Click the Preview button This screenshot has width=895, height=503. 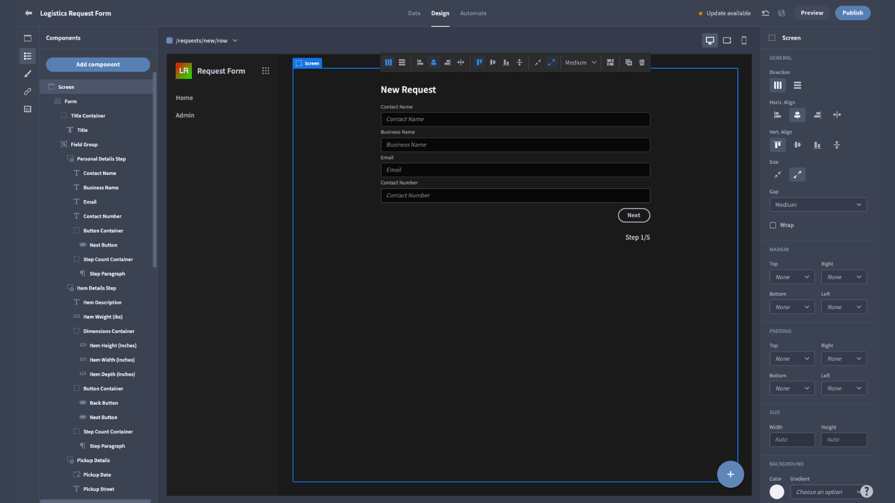[x=812, y=13]
